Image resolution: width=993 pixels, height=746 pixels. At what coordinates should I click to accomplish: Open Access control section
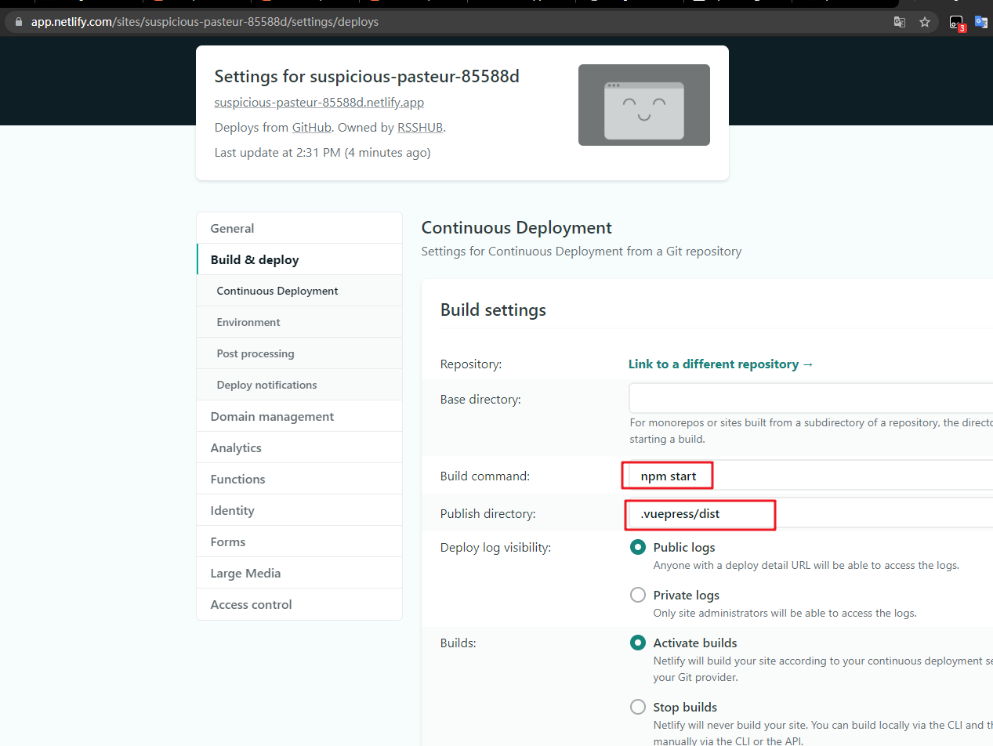[299, 604]
